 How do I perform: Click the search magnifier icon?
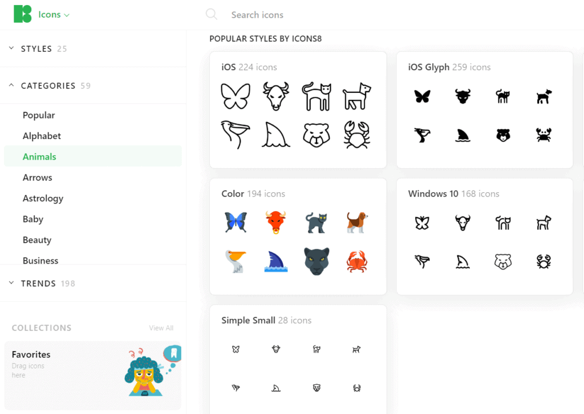tap(212, 14)
